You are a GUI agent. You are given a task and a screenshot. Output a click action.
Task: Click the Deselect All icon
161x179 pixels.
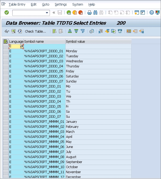pyautogui.click(x=61, y=31)
